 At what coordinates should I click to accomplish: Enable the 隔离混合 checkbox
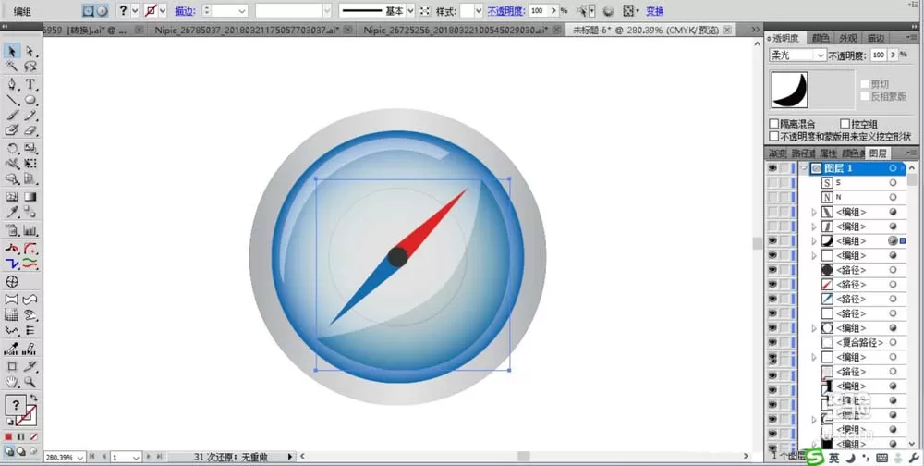pos(774,124)
